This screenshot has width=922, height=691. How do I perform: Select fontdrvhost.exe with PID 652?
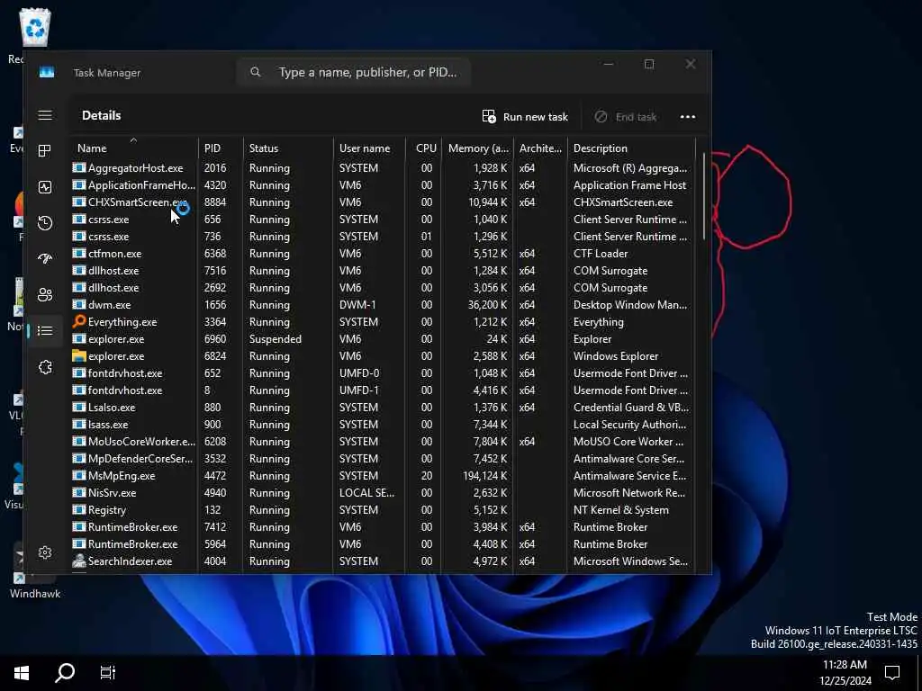[x=382, y=372]
